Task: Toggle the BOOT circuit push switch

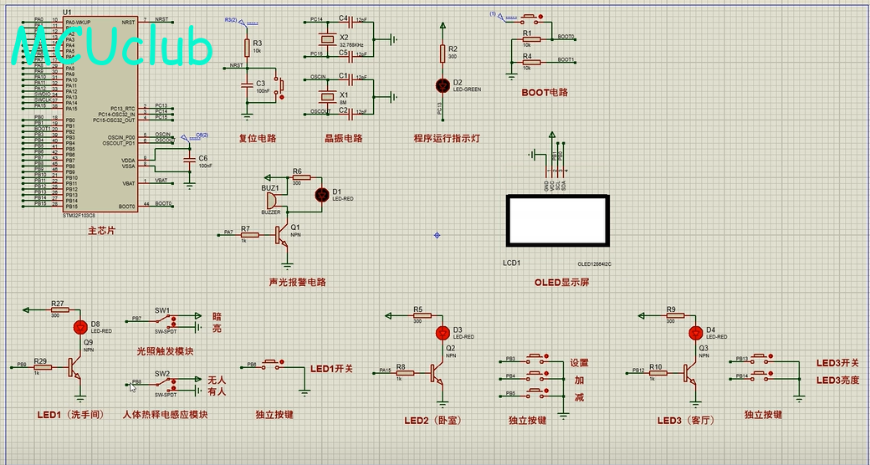Action: [530, 18]
